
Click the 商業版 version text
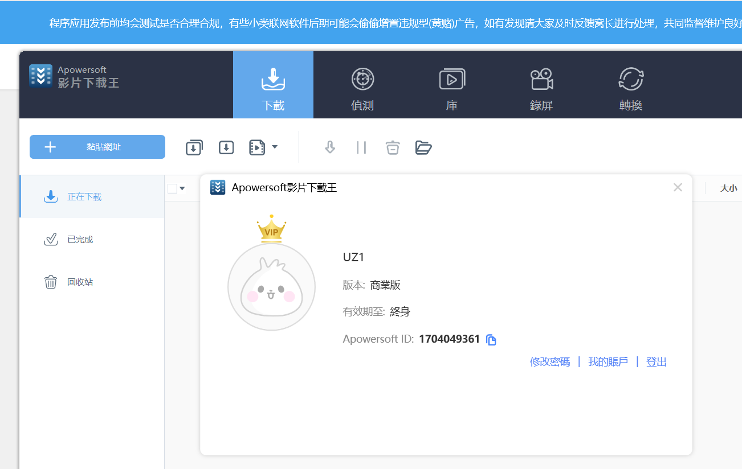[x=385, y=285]
